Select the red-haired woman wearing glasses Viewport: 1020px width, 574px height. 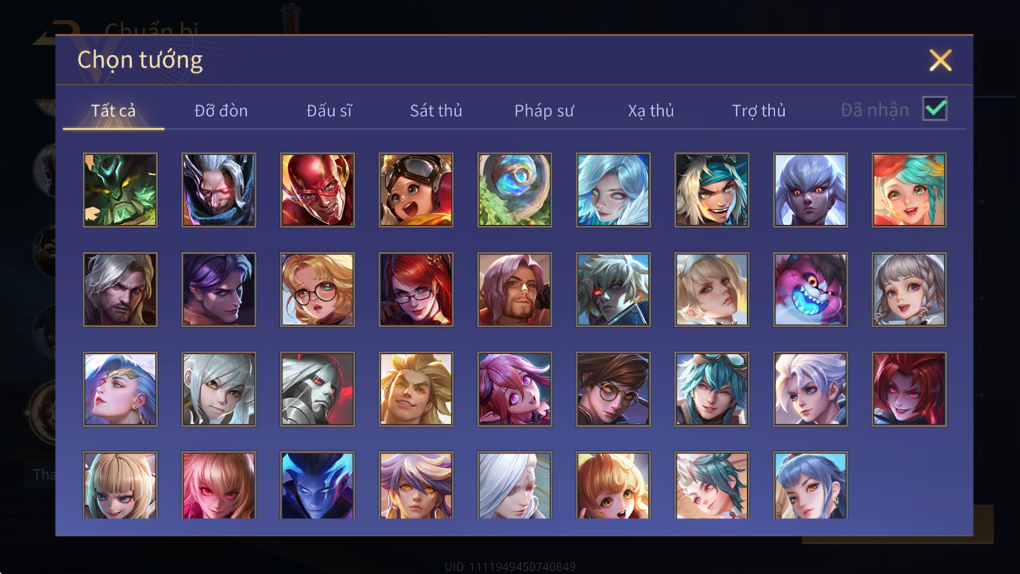point(416,290)
